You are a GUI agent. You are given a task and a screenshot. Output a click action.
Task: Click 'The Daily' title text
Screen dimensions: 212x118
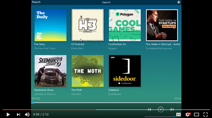(39, 44)
